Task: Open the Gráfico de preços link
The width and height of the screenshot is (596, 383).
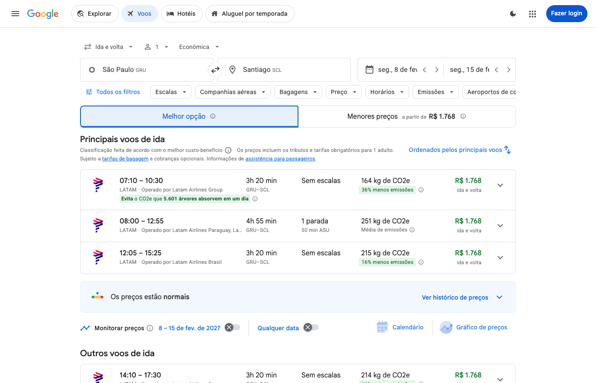Action: [481, 327]
